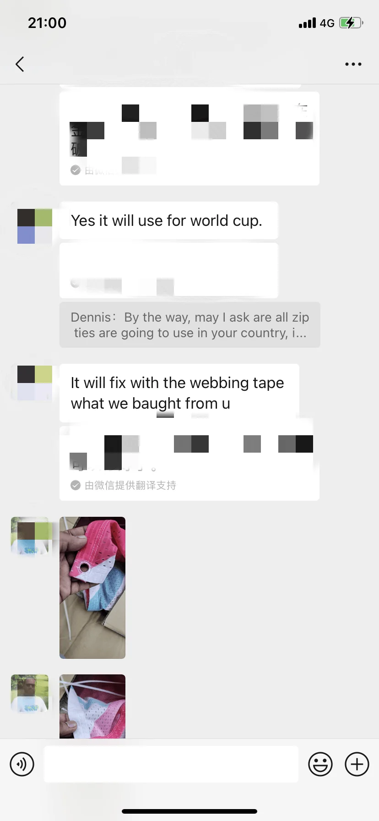Tap the translated text bubble at the top
The image size is (379, 821).
[x=189, y=138]
